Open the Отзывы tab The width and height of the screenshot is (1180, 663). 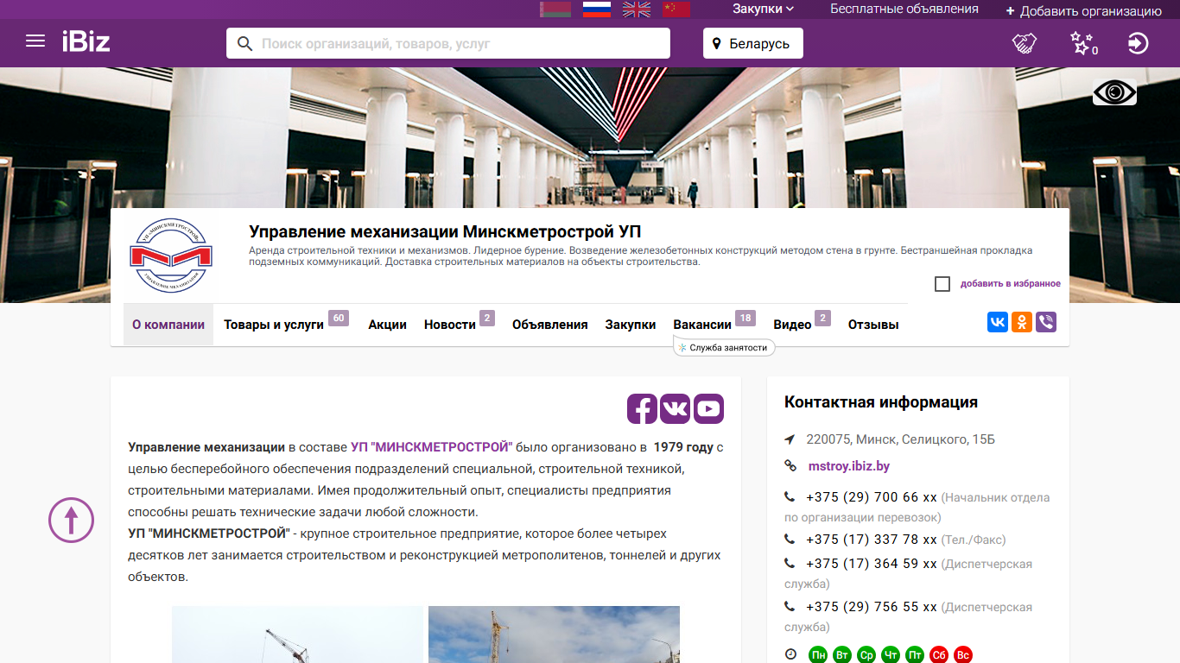tap(873, 325)
